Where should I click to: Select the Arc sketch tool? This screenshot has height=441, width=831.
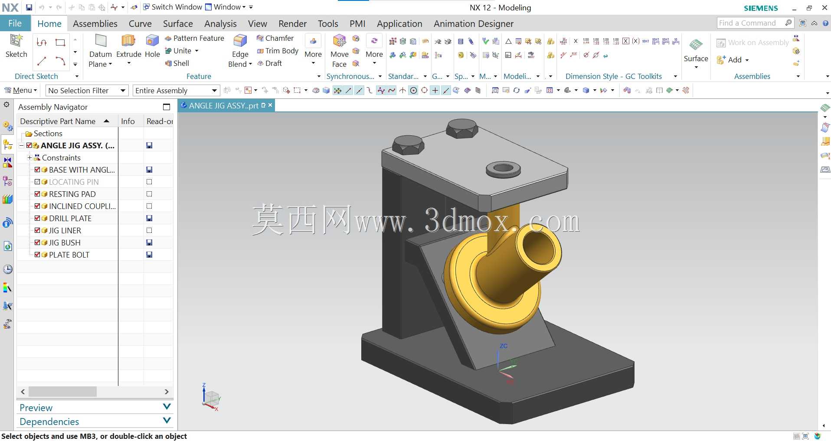tap(60, 61)
